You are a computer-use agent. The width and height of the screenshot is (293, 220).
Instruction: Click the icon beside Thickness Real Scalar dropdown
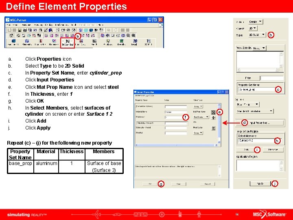[213, 118]
